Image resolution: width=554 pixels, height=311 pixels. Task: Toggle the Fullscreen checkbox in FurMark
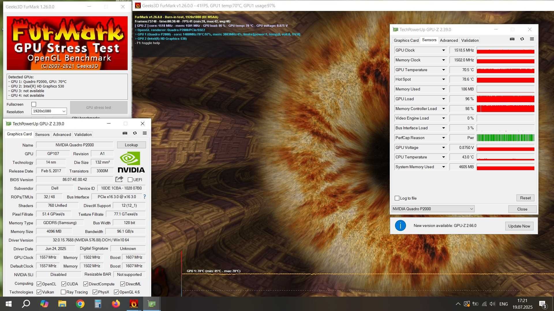click(x=34, y=104)
